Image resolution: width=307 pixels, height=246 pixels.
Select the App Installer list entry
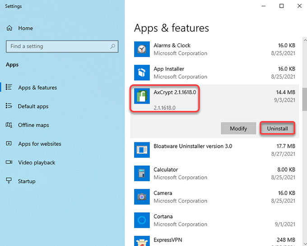(x=214, y=73)
